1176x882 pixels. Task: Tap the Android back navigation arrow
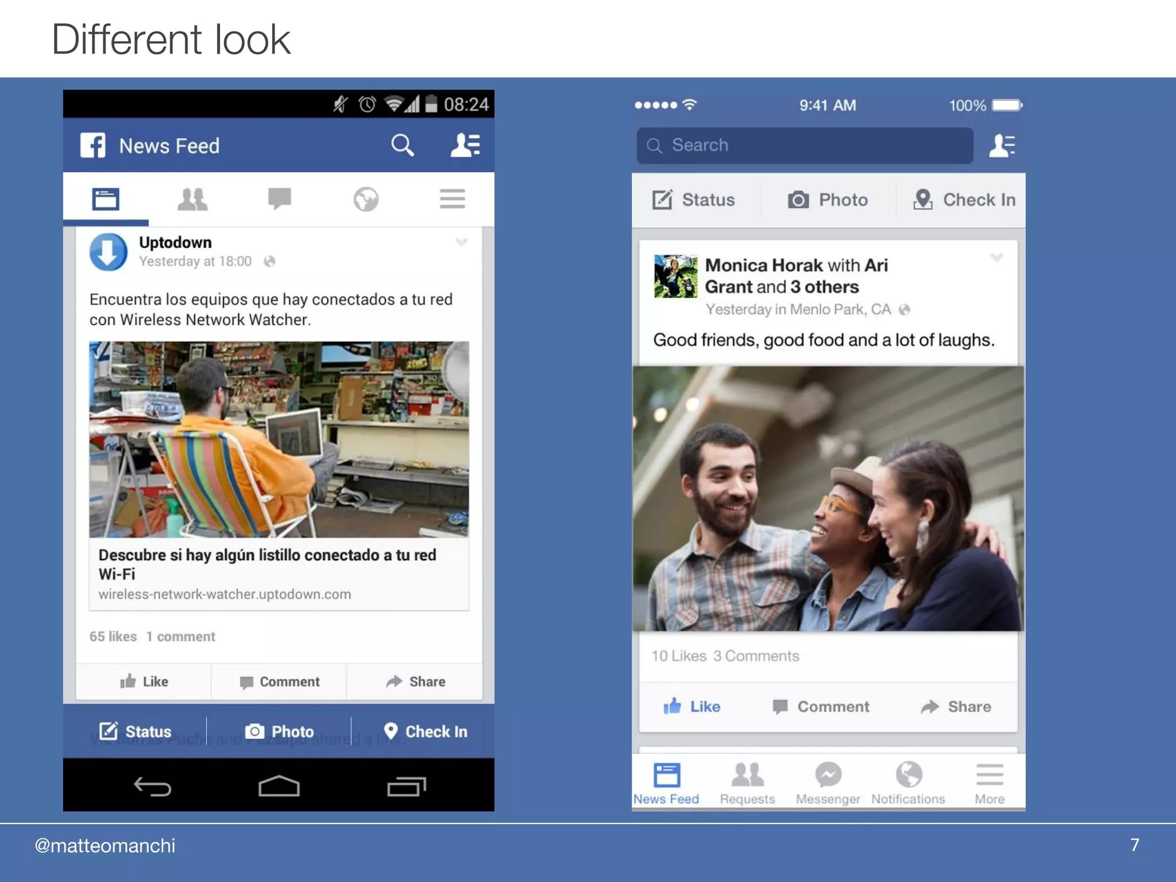[x=152, y=786]
